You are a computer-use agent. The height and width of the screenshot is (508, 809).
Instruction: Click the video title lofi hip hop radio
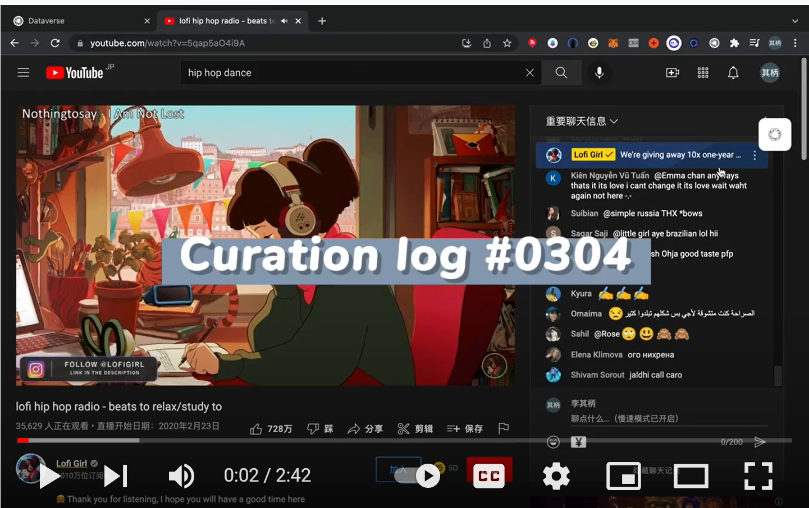click(x=118, y=407)
